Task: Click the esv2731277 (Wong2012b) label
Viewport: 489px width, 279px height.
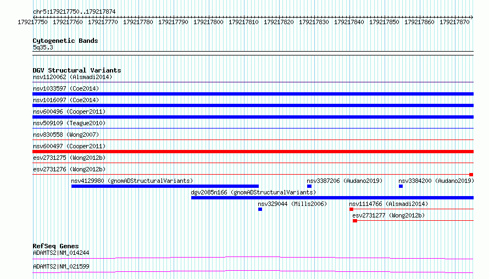Action: 388,215
